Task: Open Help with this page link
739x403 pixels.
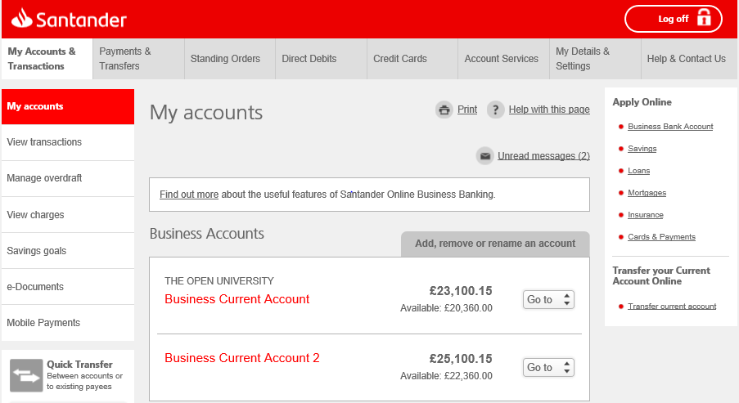Action: [x=549, y=110]
